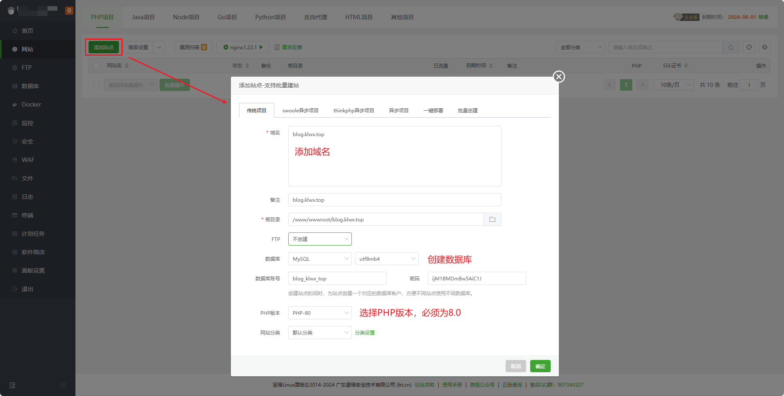Image resolution: width=784 pixels, height=396 pixels.
Task: Switch to the Python项目 tab
Action: coord(271,17)
